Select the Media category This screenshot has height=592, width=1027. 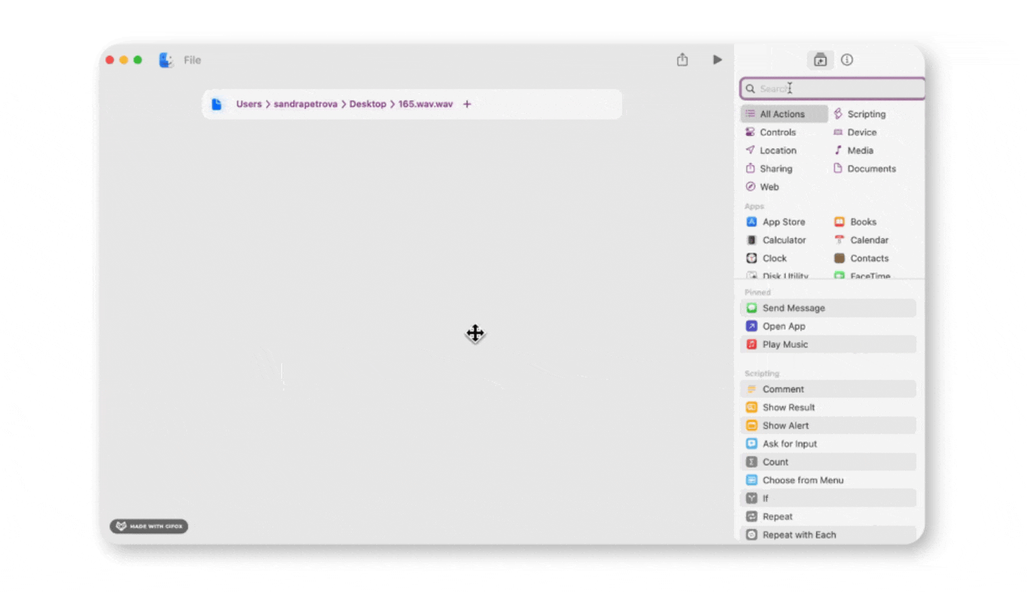point(853,151)
